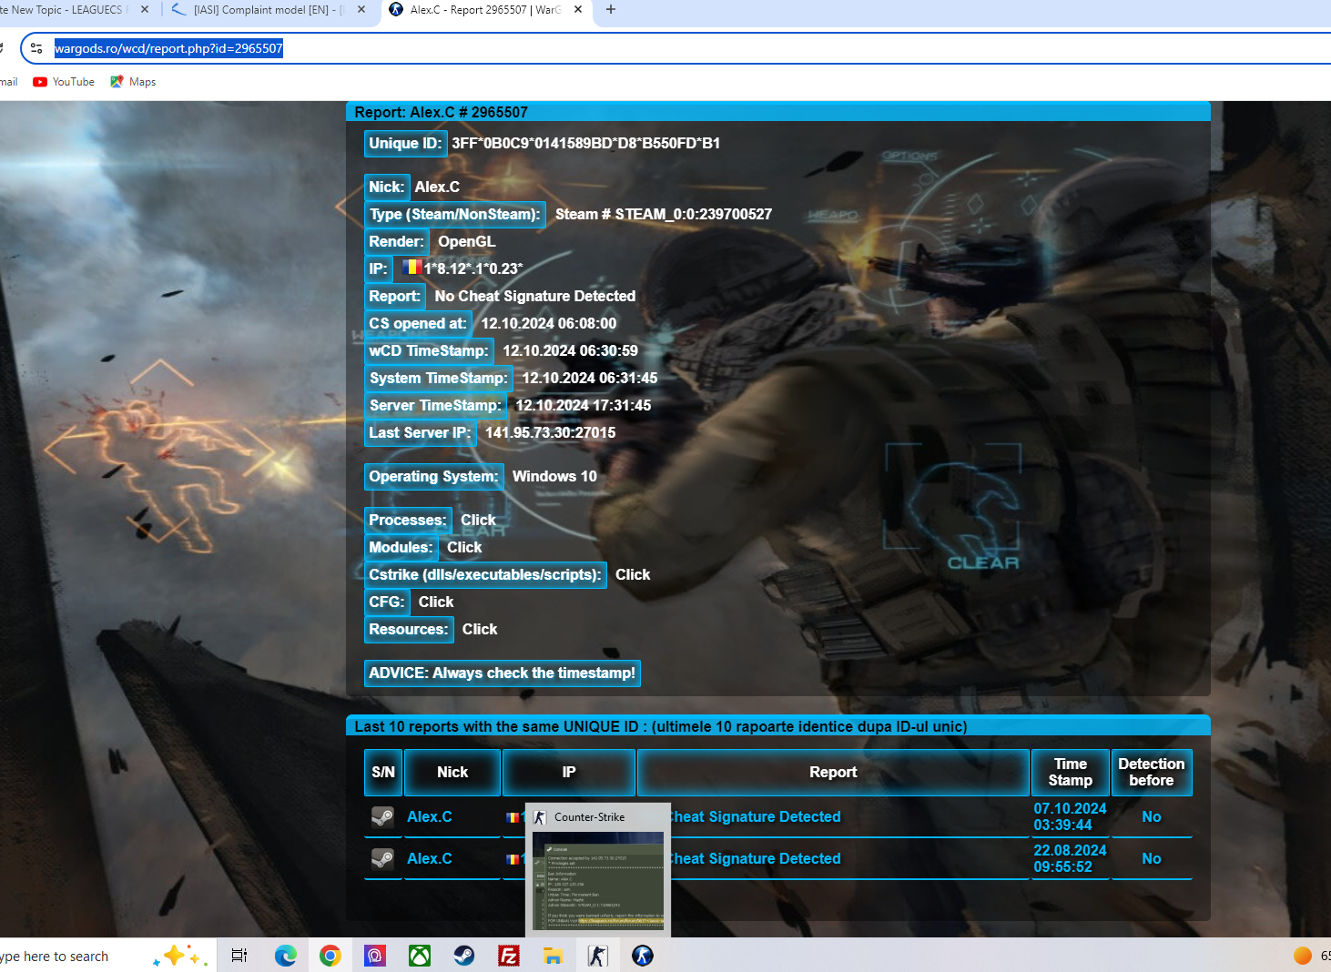The width and height of the screenshot is (1331, 972).
Task: Click the 22.08.2024 09:55:52 timestamp
Action: click(x=1070, y=859)
